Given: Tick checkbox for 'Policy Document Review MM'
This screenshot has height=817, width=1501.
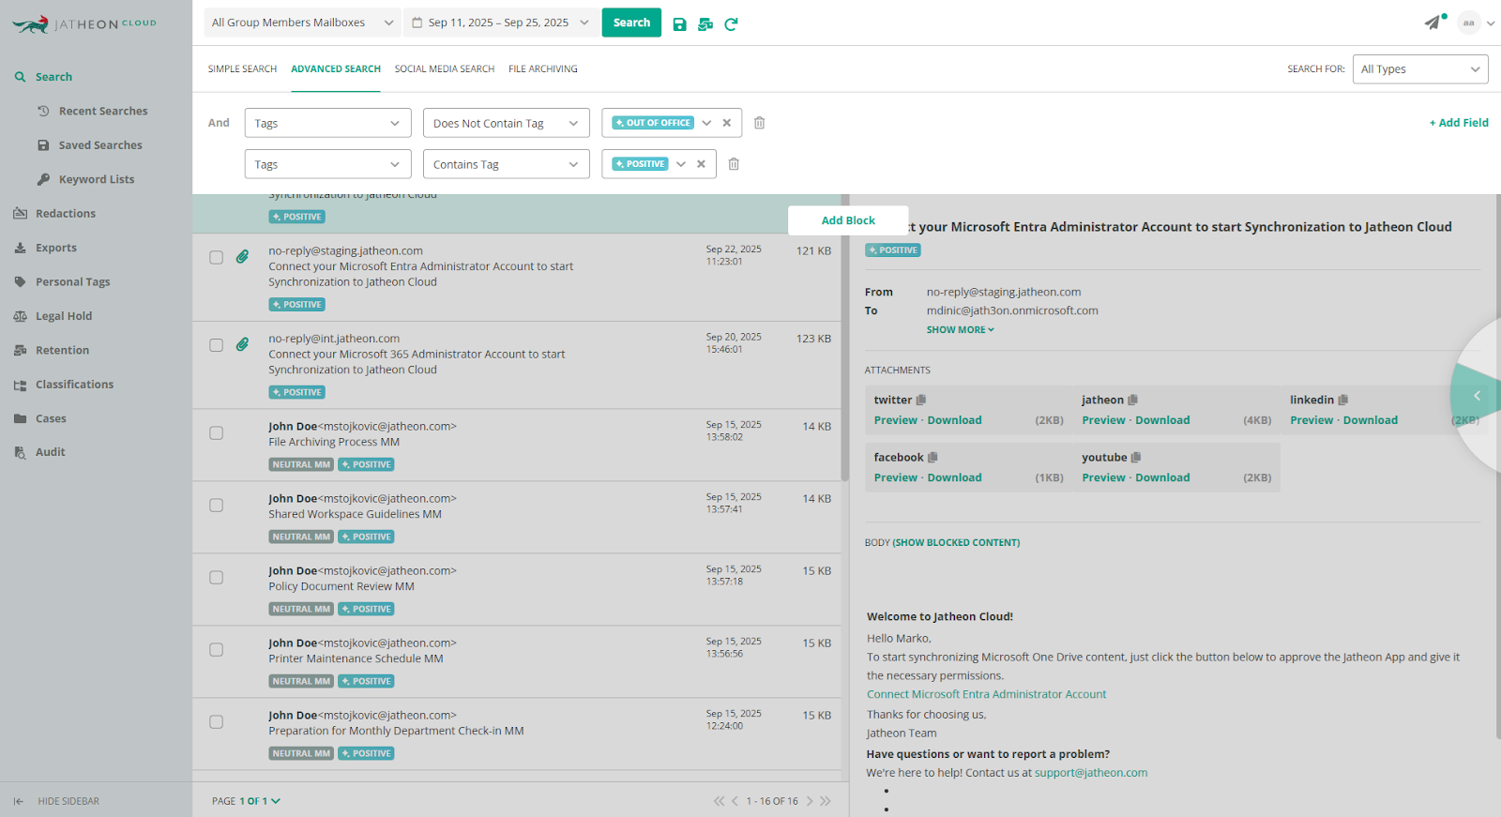Looking at the screenshot, I should coord(216,578).
